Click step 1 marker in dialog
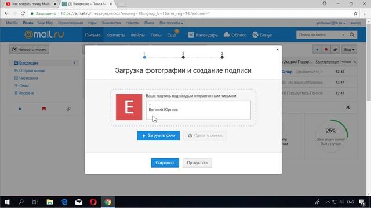Screen dimensions: 371x208 pyautogui.click(x=144, y=57)
